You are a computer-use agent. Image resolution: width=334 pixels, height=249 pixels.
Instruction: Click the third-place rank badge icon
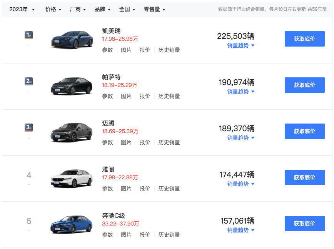point(29,127)
